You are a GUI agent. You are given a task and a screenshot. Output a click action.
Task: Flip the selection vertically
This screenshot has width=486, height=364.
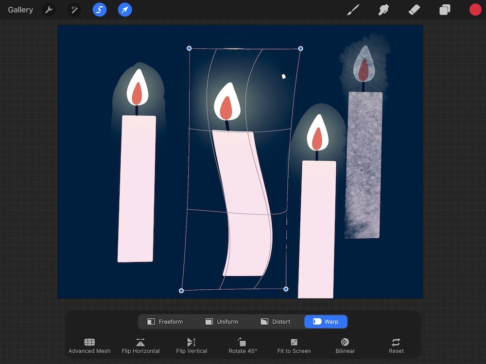(191, 346)
